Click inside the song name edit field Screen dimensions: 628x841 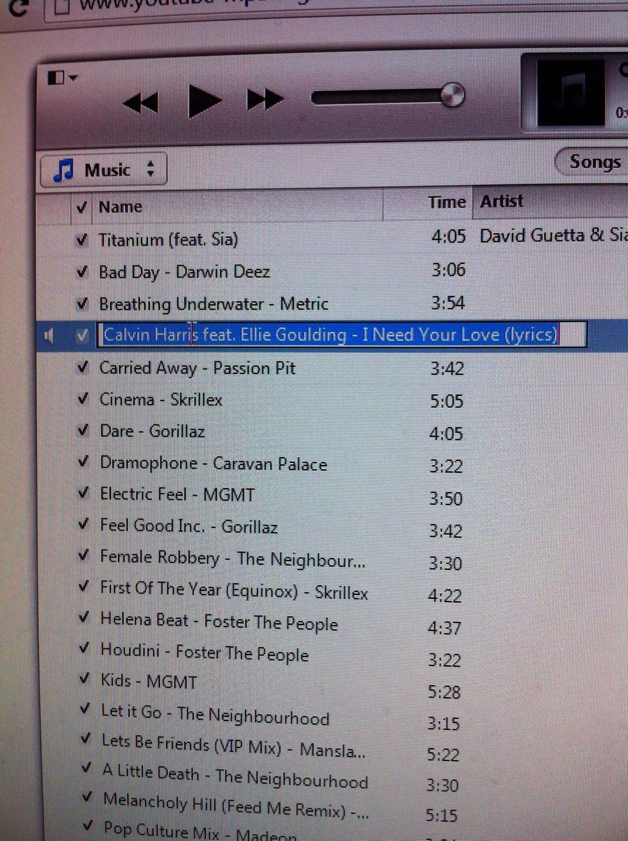click(x=342, y=335)
